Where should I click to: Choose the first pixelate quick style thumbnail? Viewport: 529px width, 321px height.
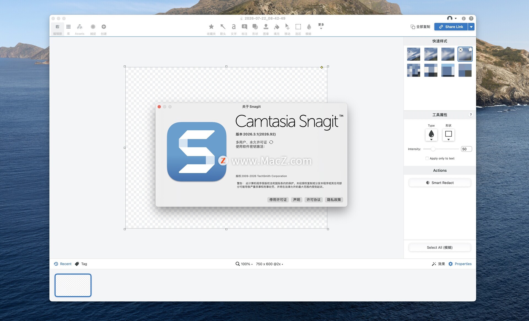(414, 70)
